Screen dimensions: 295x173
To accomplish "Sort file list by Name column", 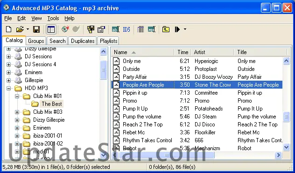I will 142,52.
